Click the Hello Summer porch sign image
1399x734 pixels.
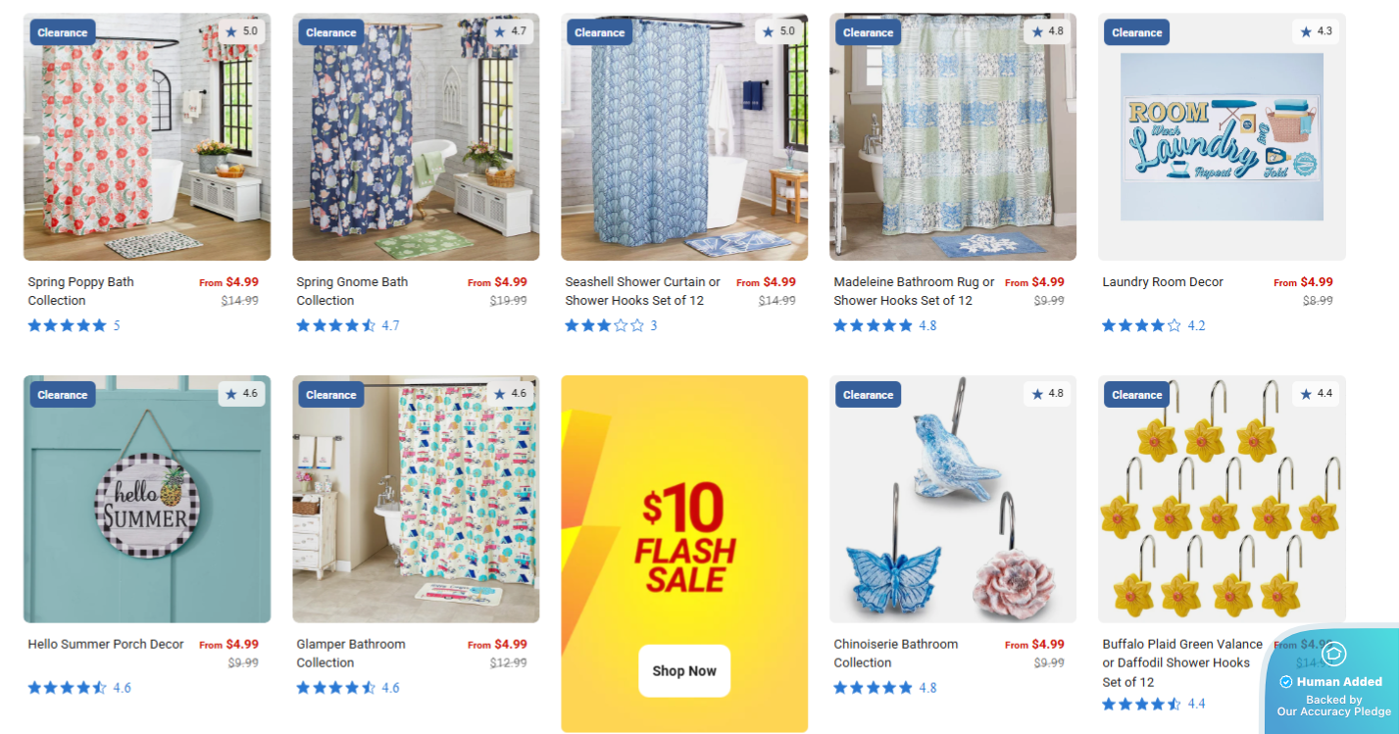(147, 499)
